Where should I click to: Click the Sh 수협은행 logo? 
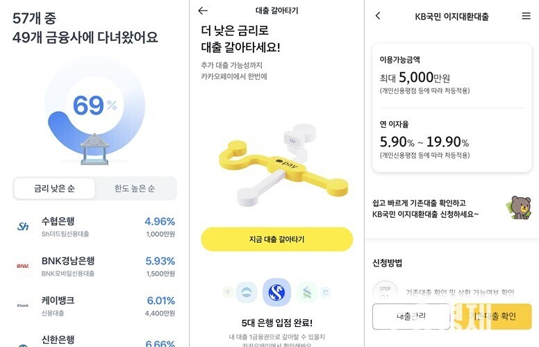coord(23,226)
